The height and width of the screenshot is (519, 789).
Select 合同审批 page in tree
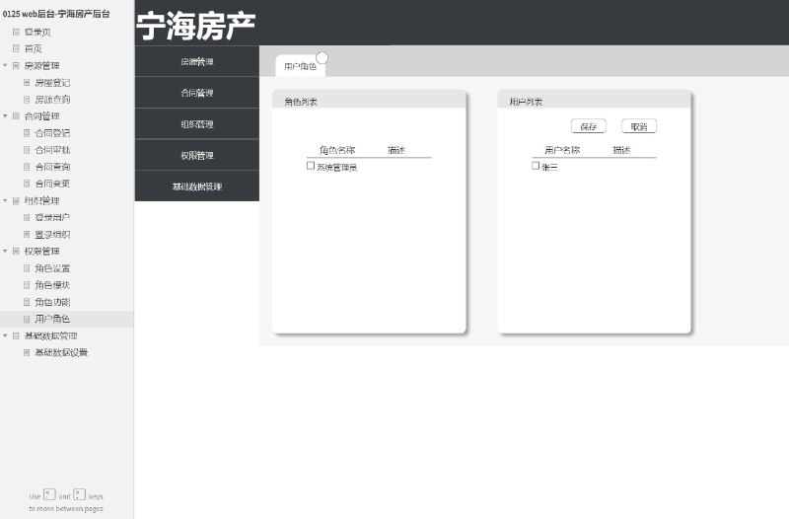click(52, 150)
